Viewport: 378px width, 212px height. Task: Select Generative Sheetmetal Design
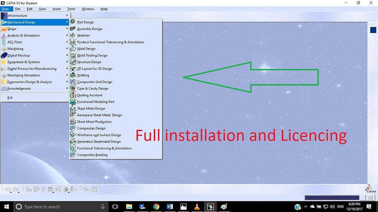pos(115,142)
